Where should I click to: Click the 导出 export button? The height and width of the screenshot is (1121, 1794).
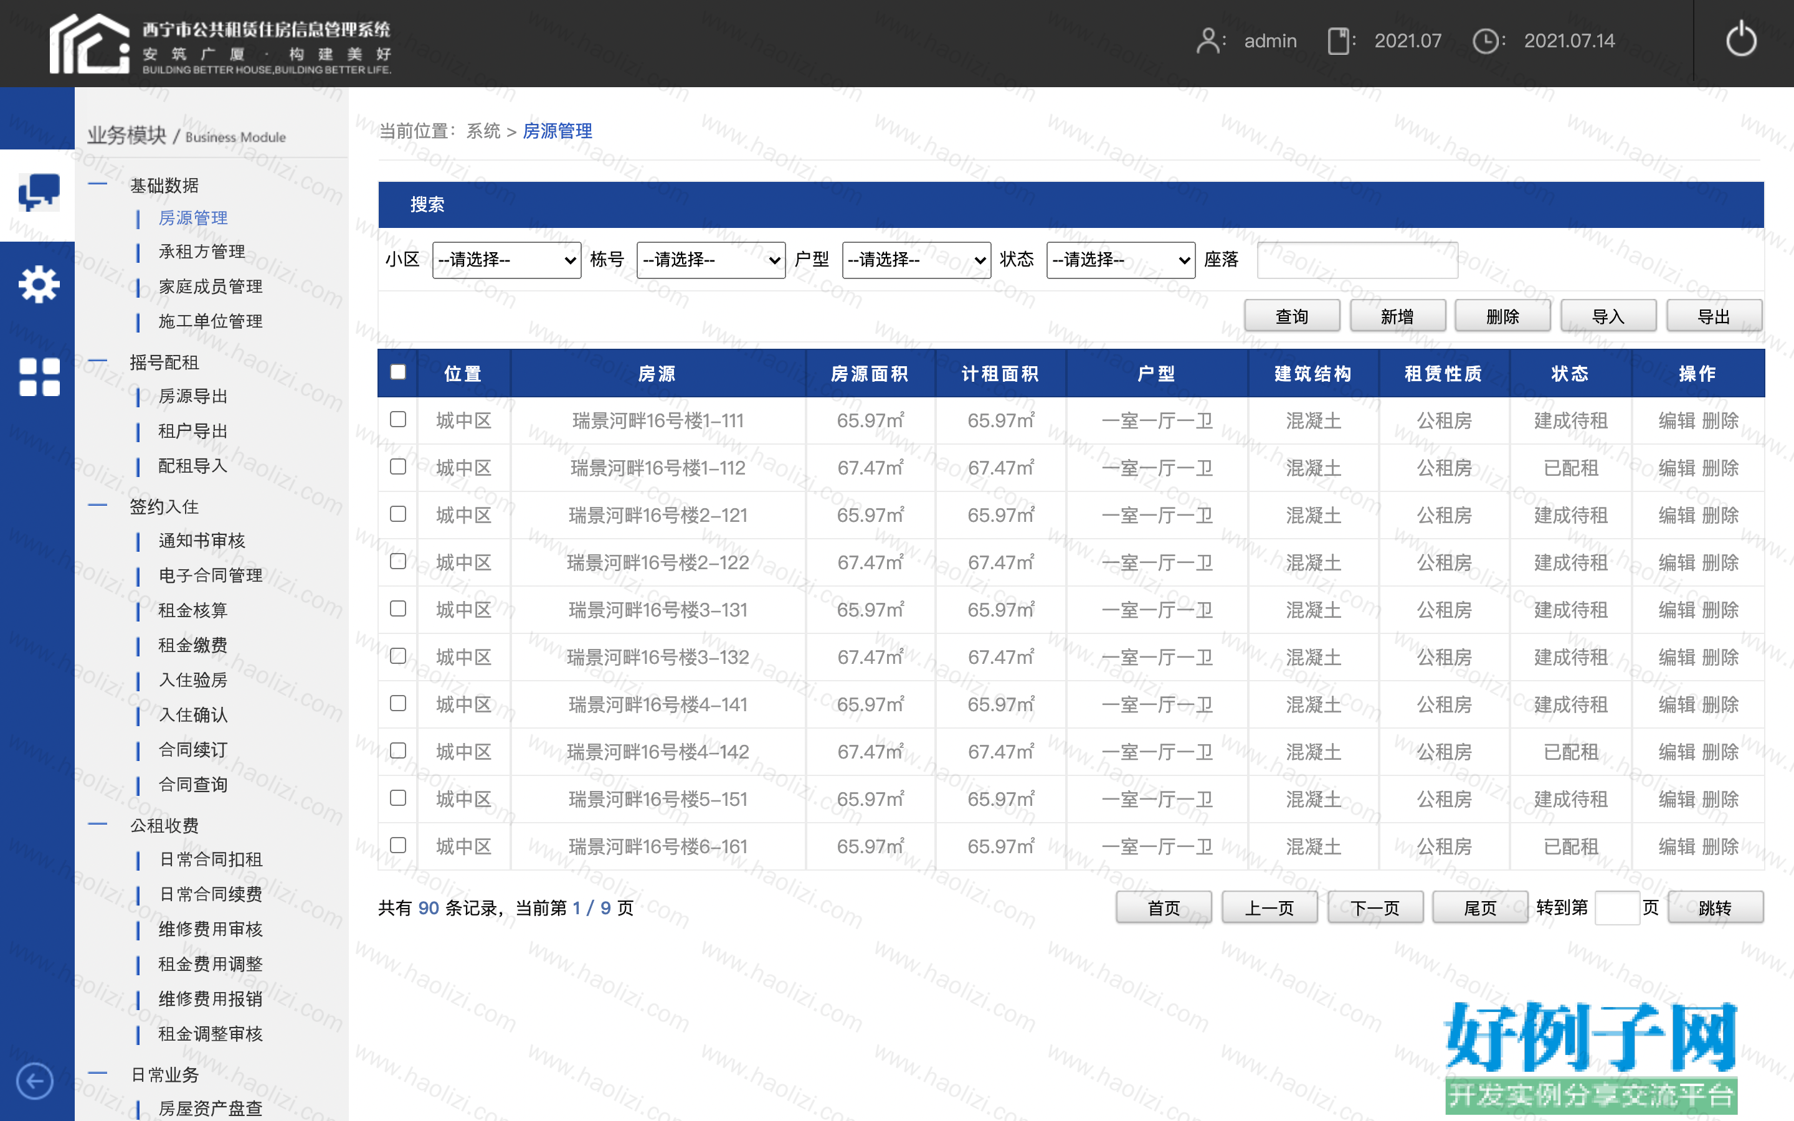[1714, 316]
